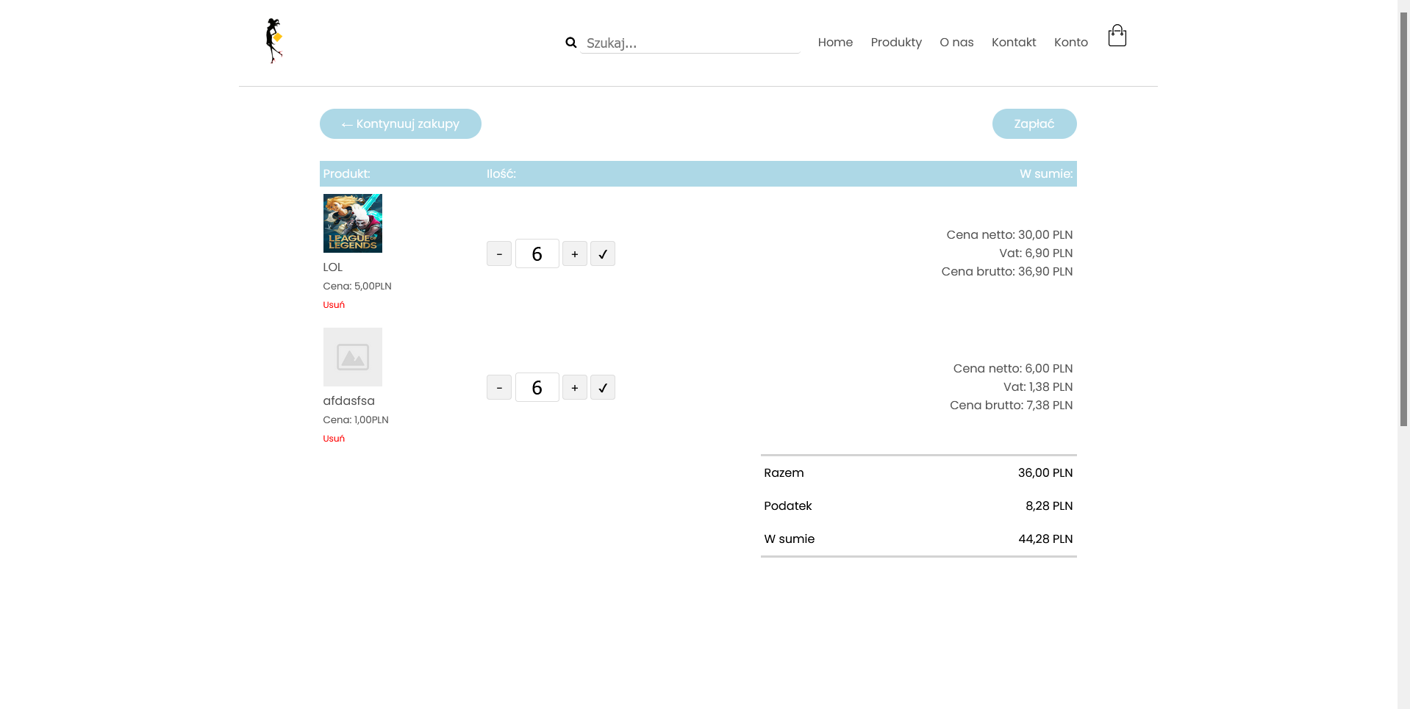Decrease afdasfsa quantity with the minus button
The width and height of the screenshot is (1410, 709).
498,386
